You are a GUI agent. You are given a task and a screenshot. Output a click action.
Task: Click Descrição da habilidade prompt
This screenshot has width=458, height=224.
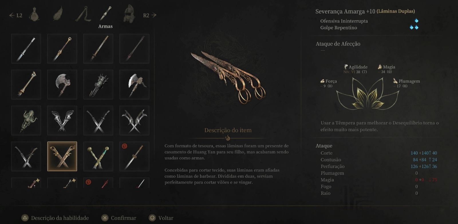click(55, 218)
